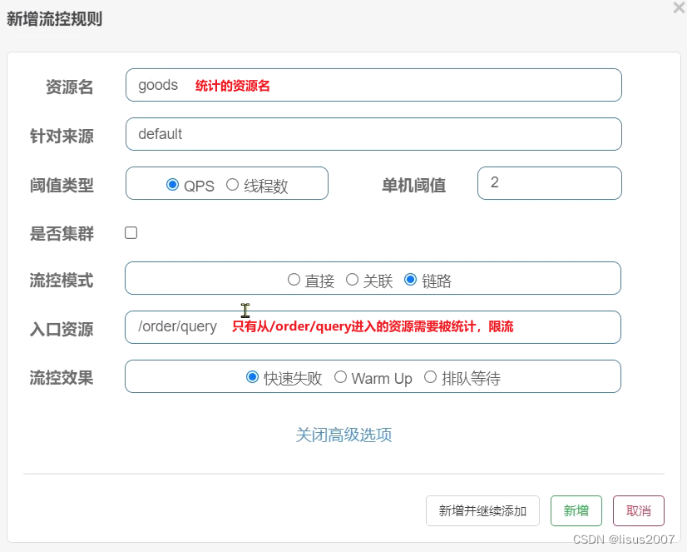
Task: Edit the 单机阈值 value of 2
Action: (x=549, y=183)
